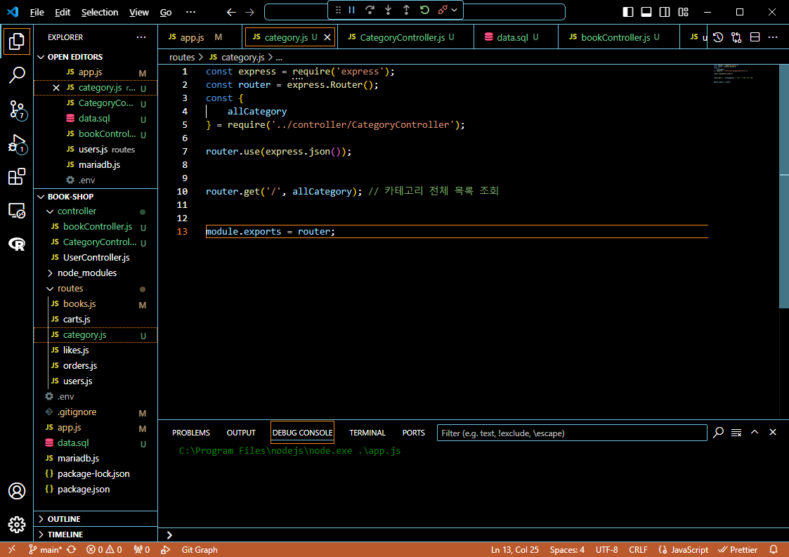Screen dimensions: 789x557
Task: Open the Source Control view
Action: point(17,109)
